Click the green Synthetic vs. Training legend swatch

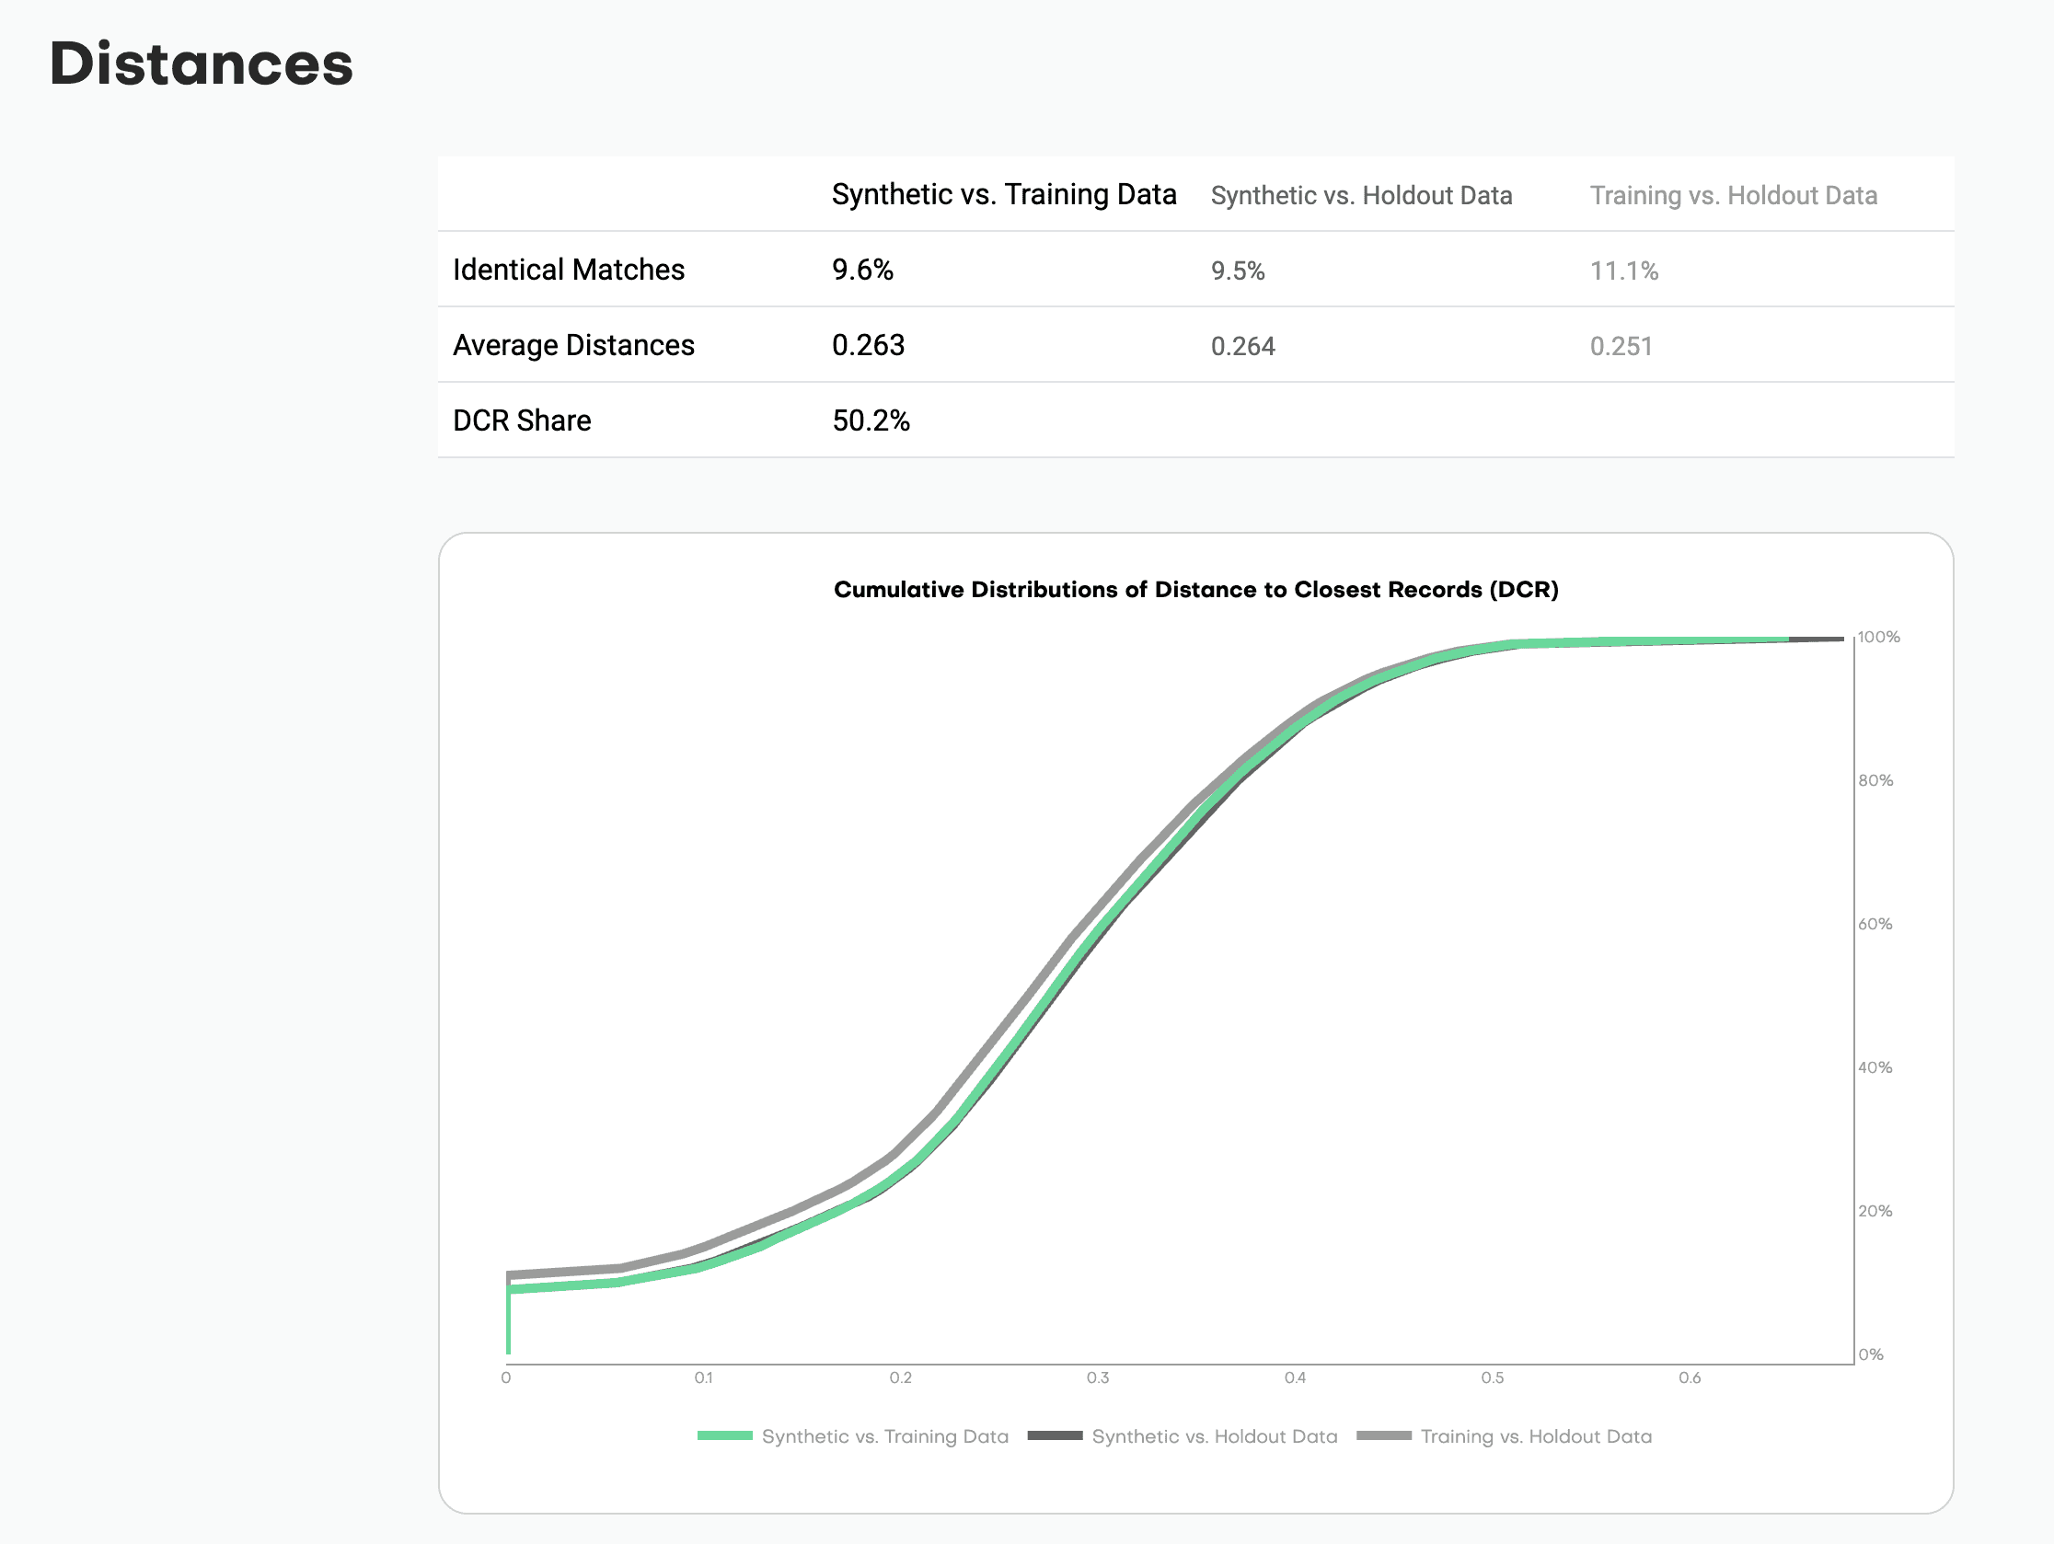pyautogui.click(x=724, y=1435)
